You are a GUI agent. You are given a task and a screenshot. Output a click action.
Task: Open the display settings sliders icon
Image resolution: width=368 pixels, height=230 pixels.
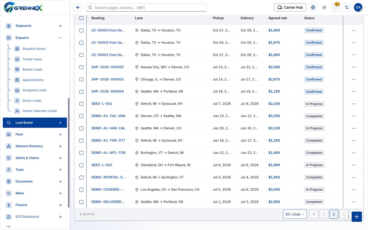347,7
